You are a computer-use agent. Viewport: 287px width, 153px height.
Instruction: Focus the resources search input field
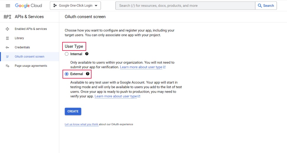(x=185, y=6)
